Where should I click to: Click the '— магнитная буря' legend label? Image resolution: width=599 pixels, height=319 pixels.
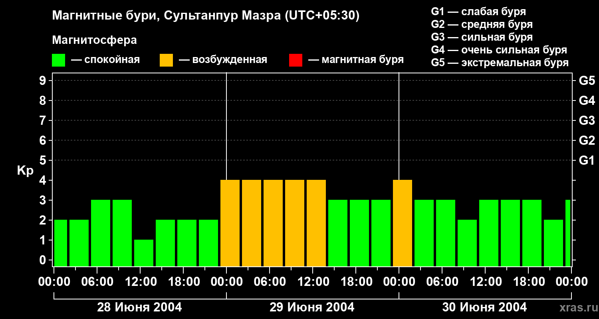(x=356, y=60)
